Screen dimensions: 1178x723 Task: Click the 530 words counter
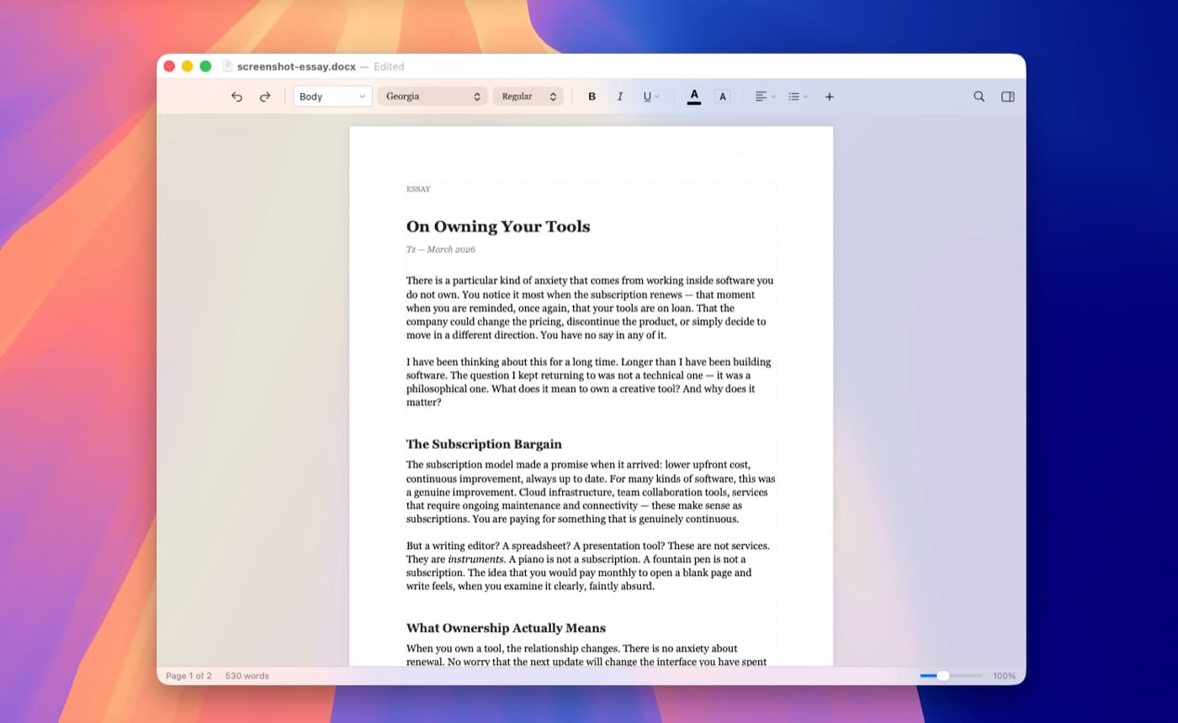[248, 675]
